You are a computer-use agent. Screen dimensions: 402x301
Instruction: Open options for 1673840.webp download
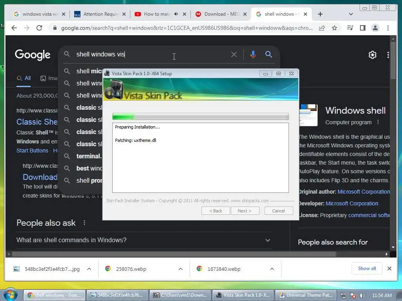click(x=272, y=269)
